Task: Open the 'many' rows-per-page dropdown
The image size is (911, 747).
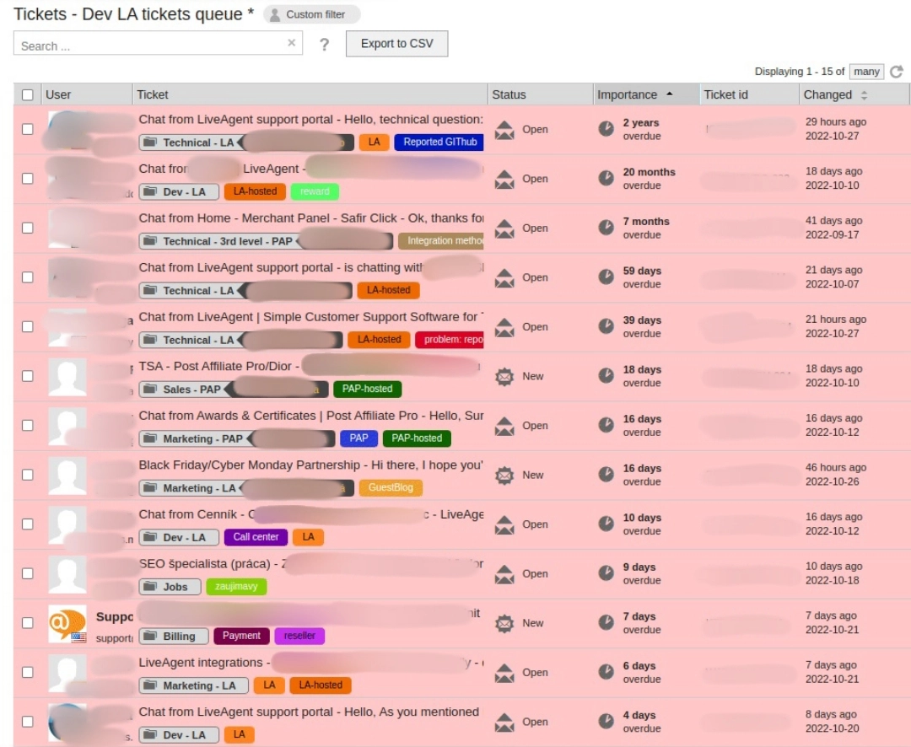Action: [865, 72]
